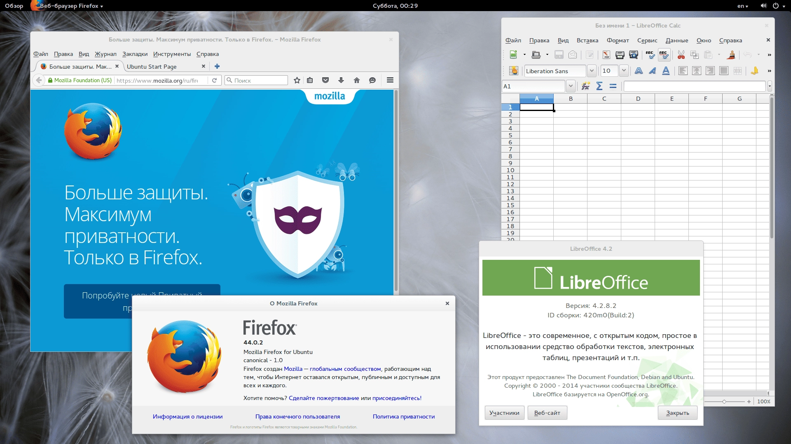Select column C header in Calc
The width and height of the screenshot is (791, 444).
point(604,99)
